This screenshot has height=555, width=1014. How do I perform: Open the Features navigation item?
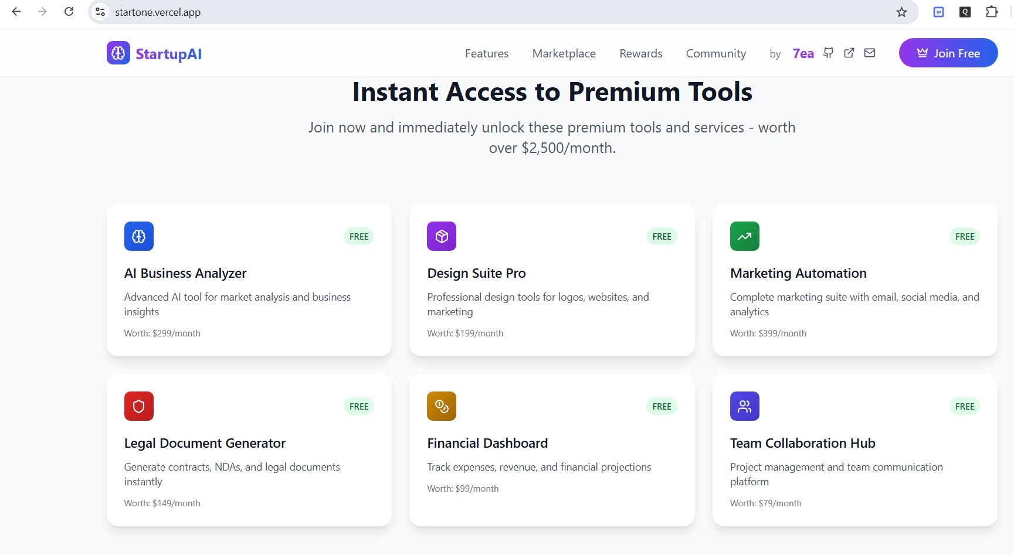click(486, 53)
